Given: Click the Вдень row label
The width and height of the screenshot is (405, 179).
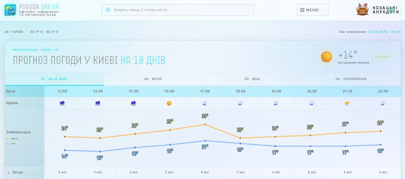Looking at the screenshot, I should 12,103.
